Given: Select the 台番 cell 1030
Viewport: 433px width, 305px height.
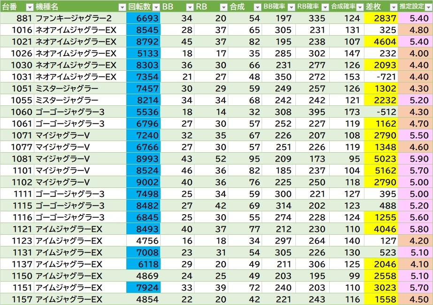Looking at the screenshot, I should pos(17,65).
